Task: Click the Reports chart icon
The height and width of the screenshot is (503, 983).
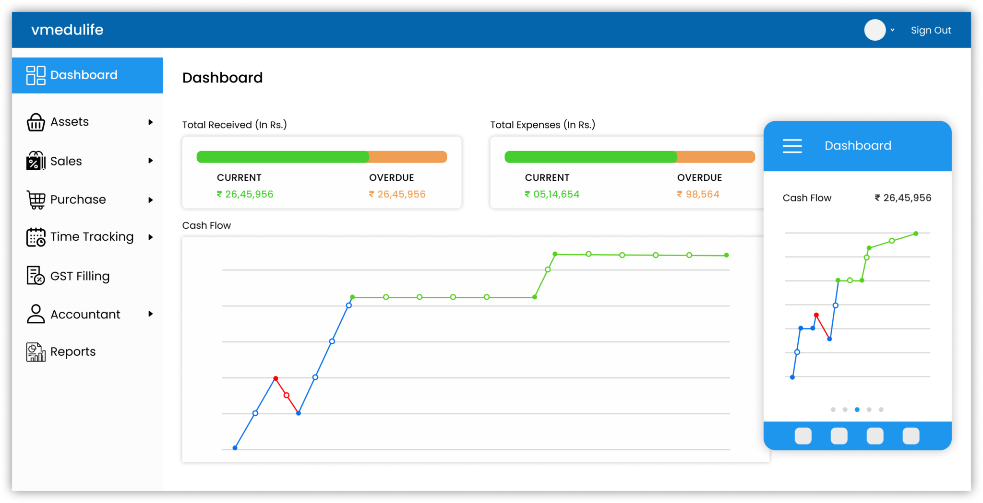Action: coord(36,352)
